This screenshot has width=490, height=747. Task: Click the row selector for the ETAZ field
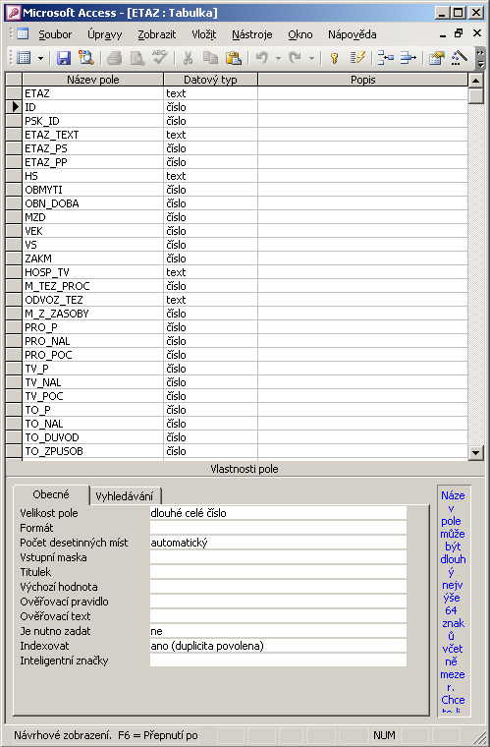coord(14,93)
